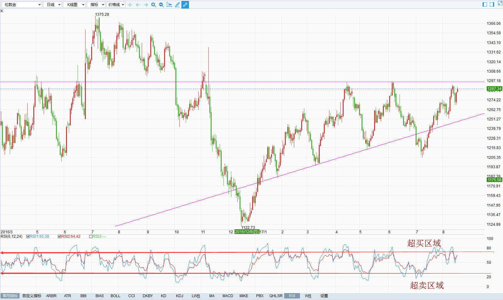Viewport: 503px width, 300px height.
Task: Select the KDJ indicator
Action: click(x=180, y=296)
